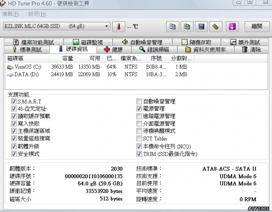
Task: Click the 離開 exit button
Action: click(257, 26)
